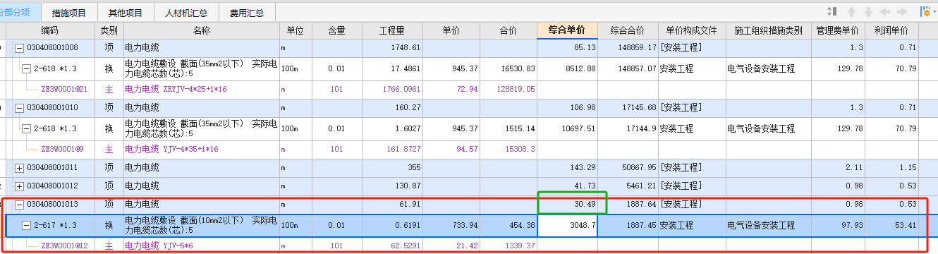Screen dimensions: 938x254
Task: Collapse the first 2-618 *1.3 row under 030408001008
Action: (x=26, y=69)
